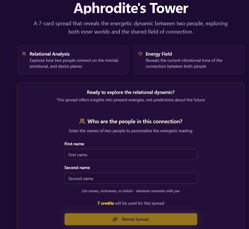This screenshot has height=229, width=249.
Task: Click the Aphrodite's Tower page heading
Action: click(131, 8)
